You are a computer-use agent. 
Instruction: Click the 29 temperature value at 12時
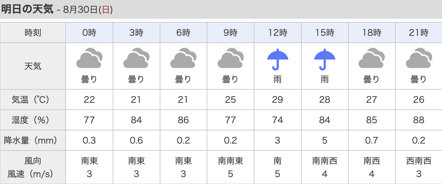[x=278, y=100]
